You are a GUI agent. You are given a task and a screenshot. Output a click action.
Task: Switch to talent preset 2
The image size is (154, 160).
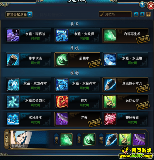142,14
